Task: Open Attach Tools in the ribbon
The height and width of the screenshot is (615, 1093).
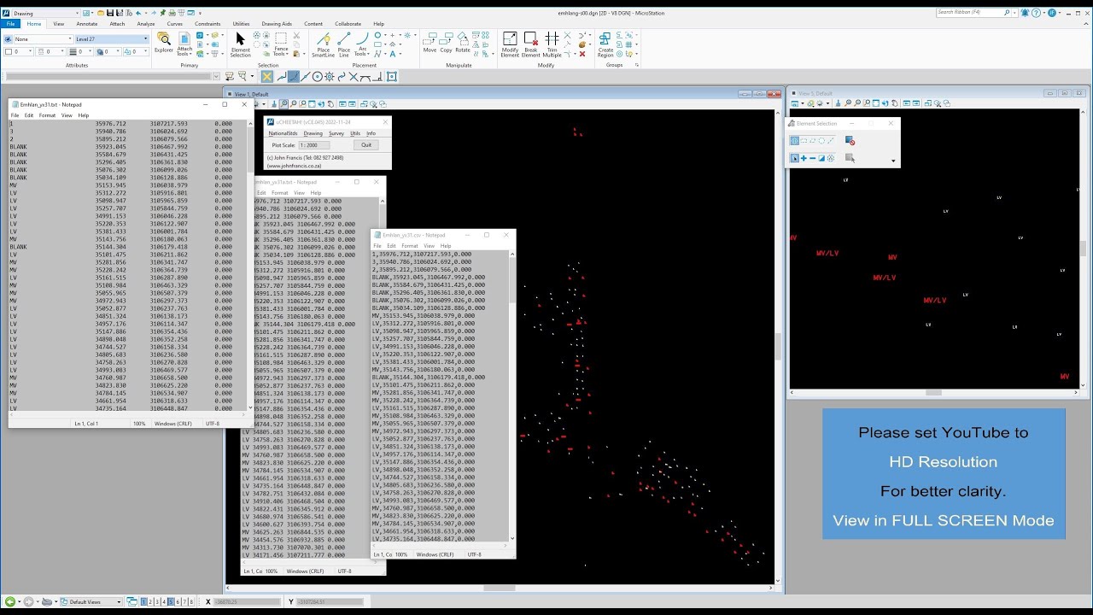Action: pyautogui.click(x=184, y=43)
